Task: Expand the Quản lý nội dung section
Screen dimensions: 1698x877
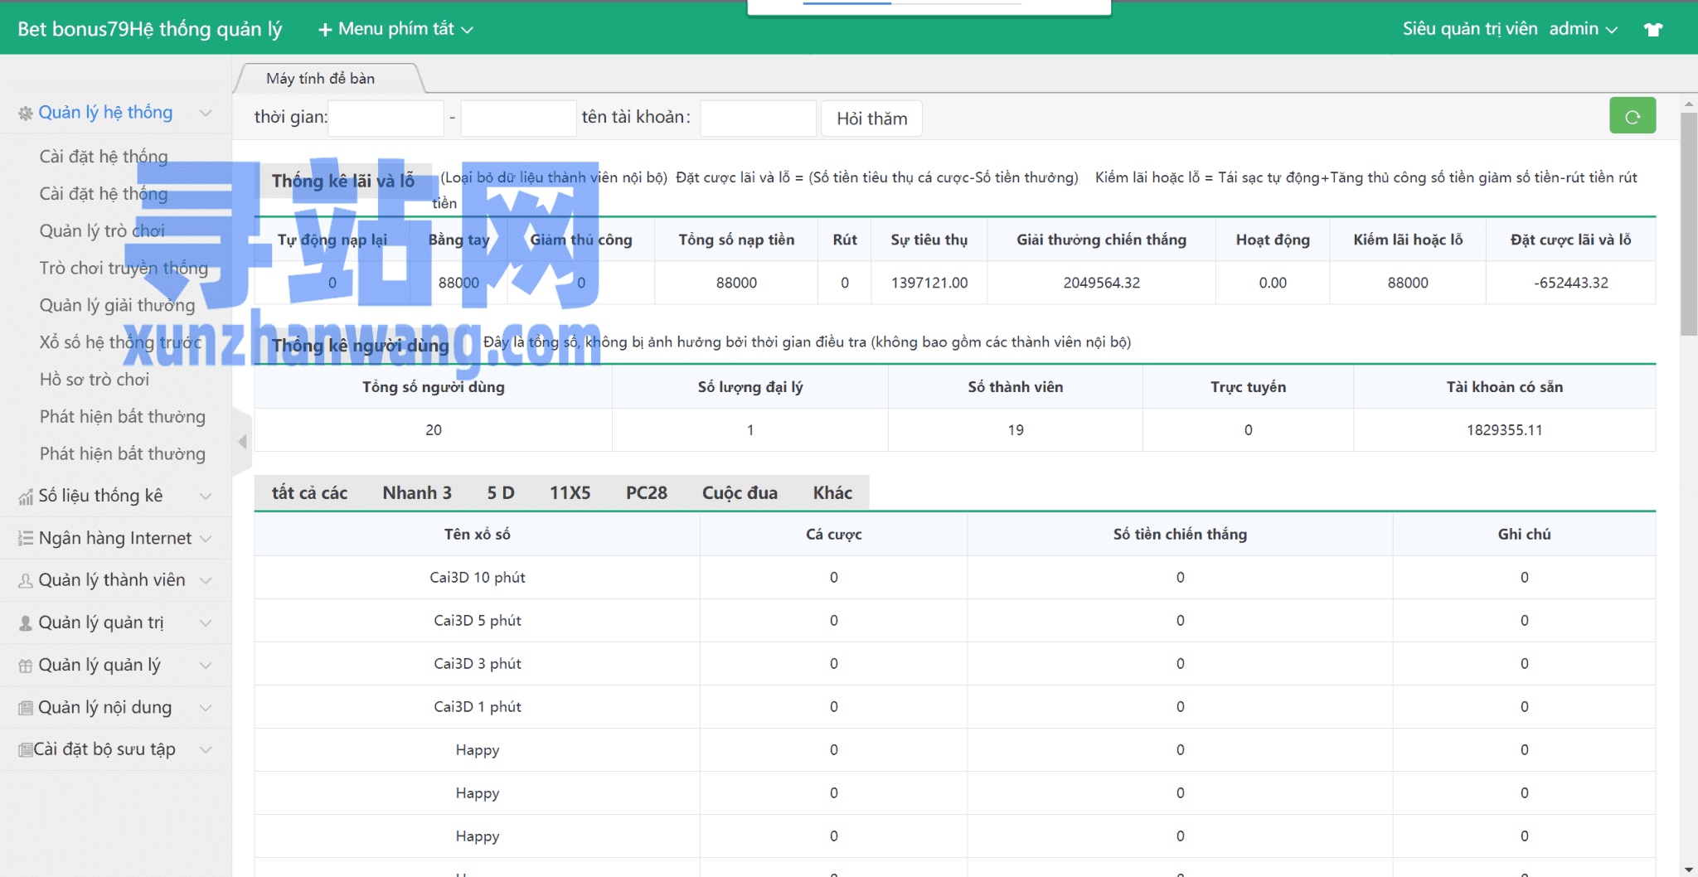Action: [115, 707]
